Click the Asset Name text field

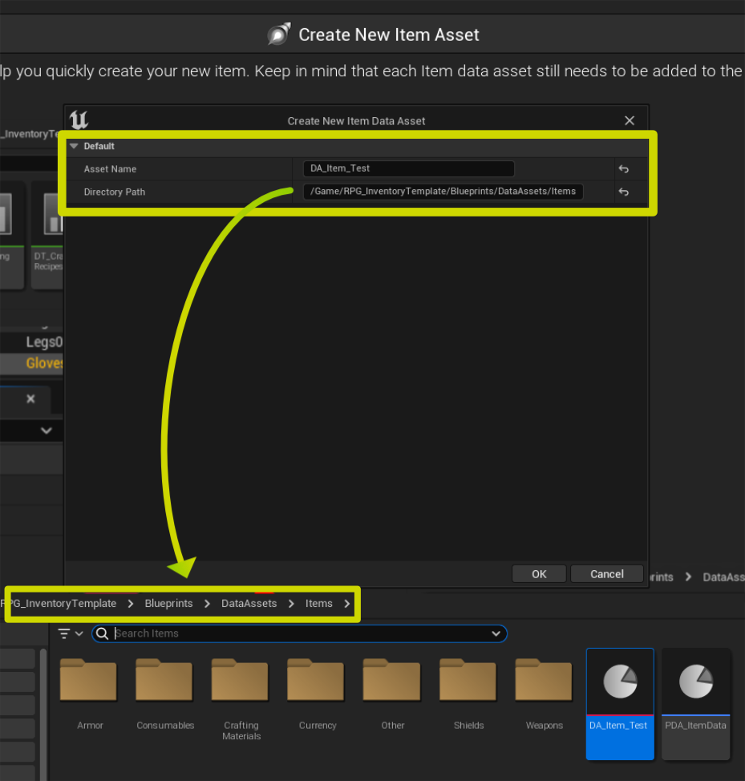tap(408, 169)
